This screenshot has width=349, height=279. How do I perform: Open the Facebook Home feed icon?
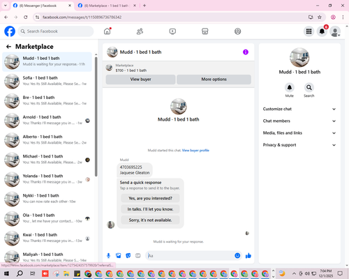[x=107, y=31]
